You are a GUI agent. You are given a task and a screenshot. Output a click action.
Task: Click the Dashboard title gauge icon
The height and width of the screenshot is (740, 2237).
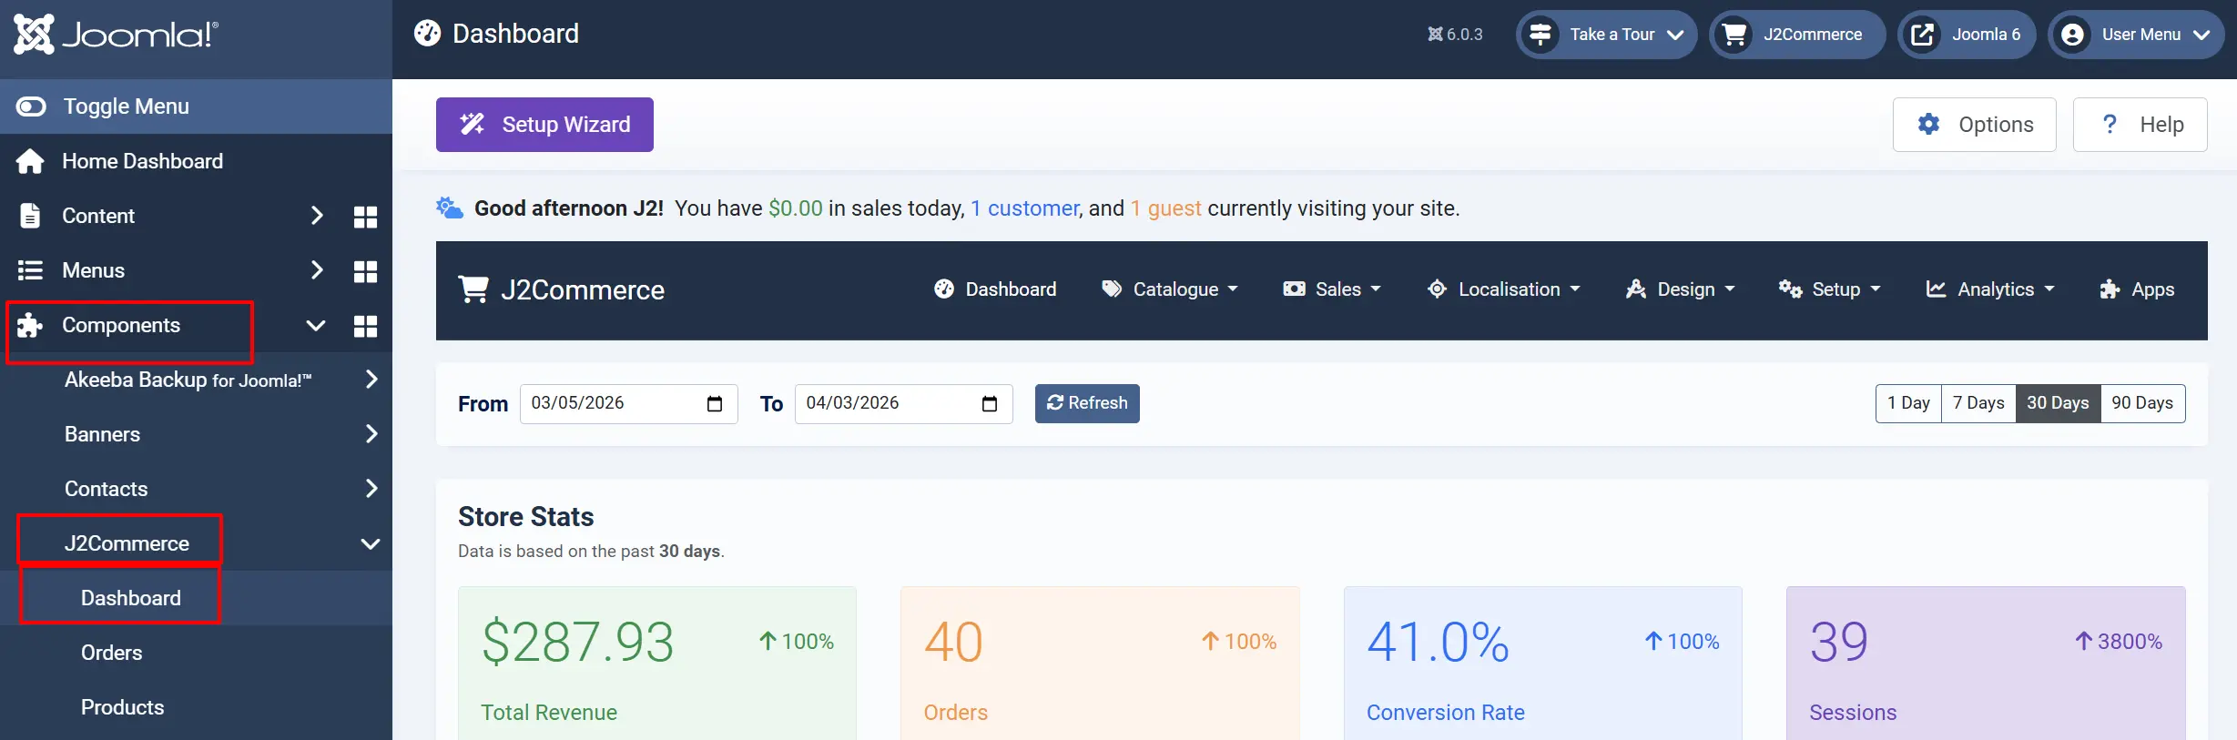[x=427, y=34]
